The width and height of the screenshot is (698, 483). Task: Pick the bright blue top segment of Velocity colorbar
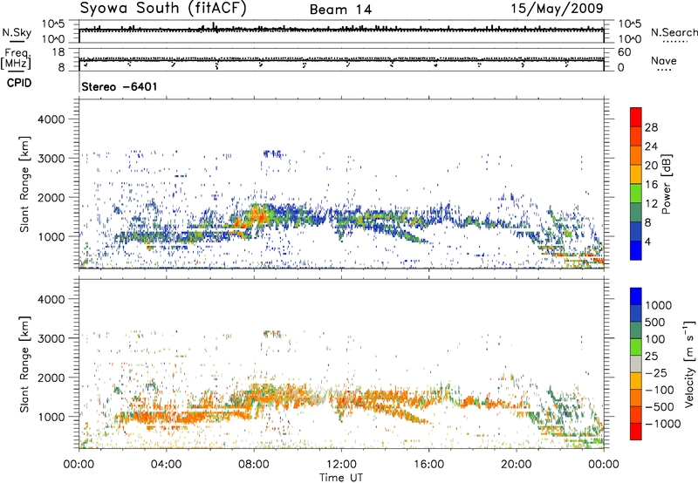636,296
